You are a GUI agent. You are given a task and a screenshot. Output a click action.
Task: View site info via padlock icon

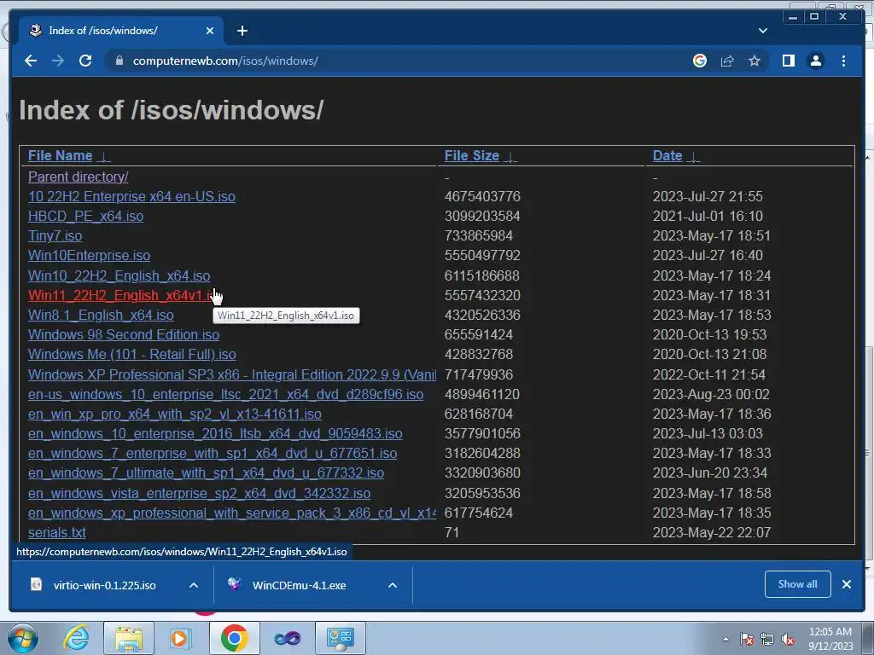(x=119, y=61)
